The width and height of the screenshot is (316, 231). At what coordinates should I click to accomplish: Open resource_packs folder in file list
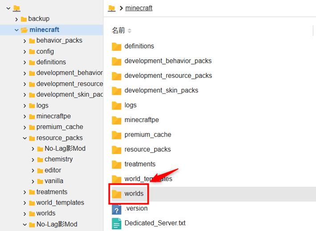click(x=147, y=150)
